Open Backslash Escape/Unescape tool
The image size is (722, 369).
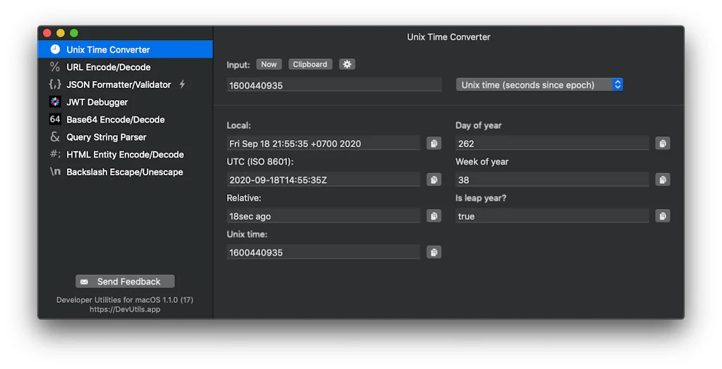point(126,172)
